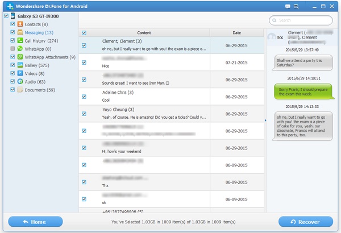Screen dimensions: 341x233
Task: Open the WhatsApp Attachments (9) category
Action: [x=50, y=57]
